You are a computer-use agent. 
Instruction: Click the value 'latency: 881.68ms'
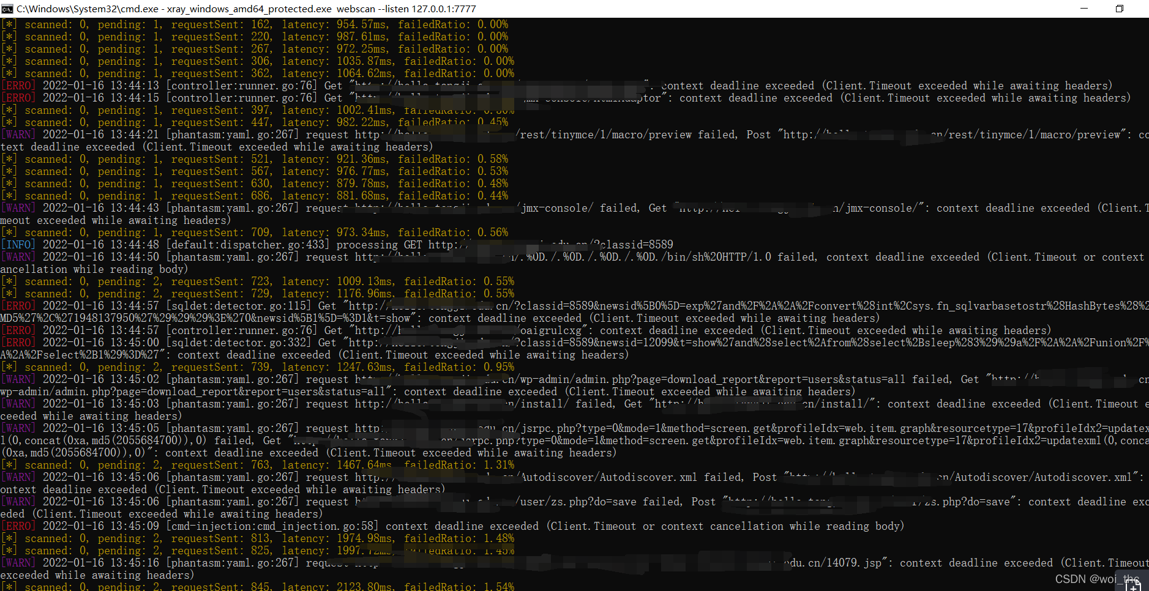point(334,196)
